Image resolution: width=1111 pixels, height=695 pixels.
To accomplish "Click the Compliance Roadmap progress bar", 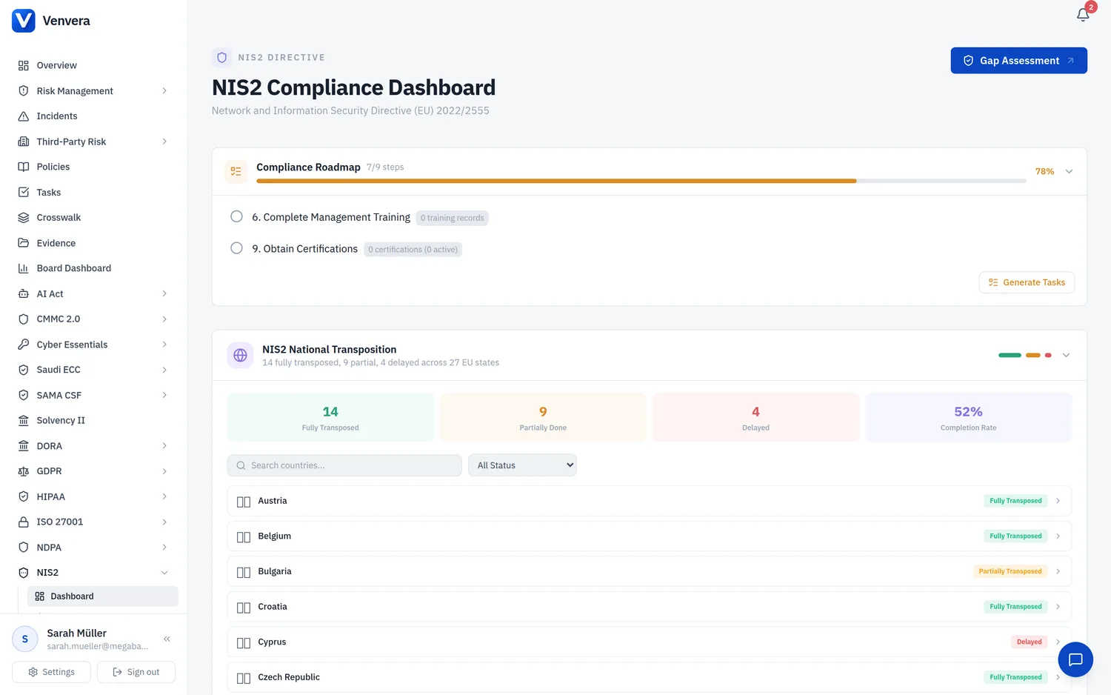I will [x=641, y=181].
